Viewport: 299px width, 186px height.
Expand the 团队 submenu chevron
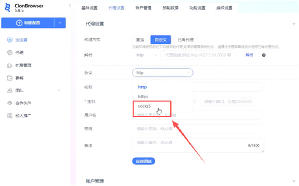tap(59, 90)
